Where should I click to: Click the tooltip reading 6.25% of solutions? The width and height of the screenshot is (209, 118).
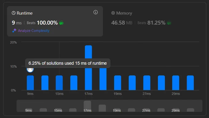point(68,63)
